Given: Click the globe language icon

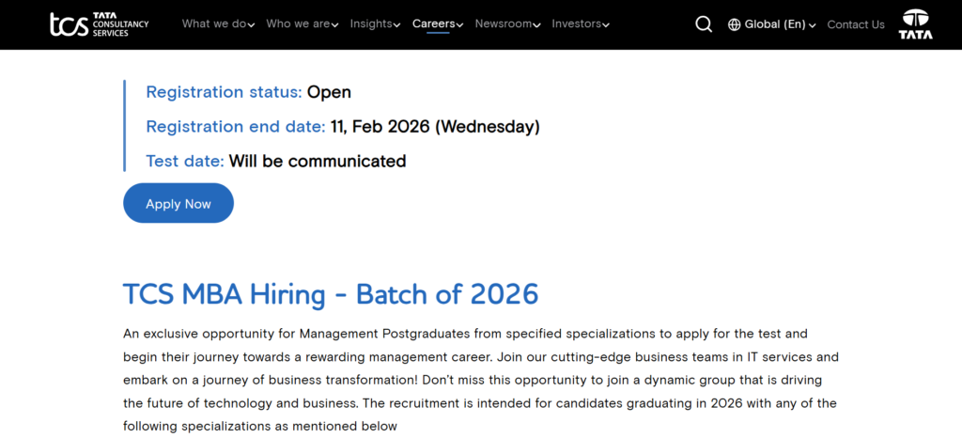Looking at the screenshot, I should click(x=735, y=24).
